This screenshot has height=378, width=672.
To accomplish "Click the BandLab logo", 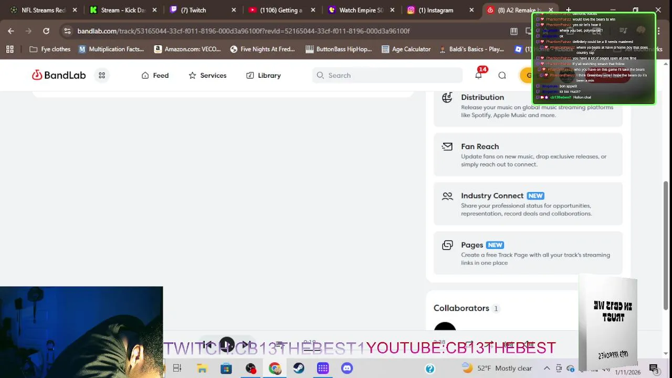I will [58, 75].
